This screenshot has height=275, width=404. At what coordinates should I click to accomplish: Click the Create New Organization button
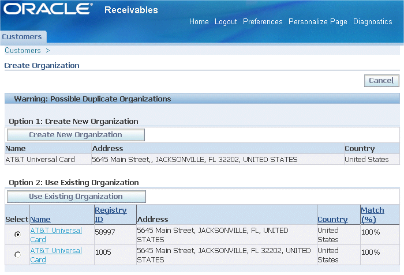(x=76, y=135)
